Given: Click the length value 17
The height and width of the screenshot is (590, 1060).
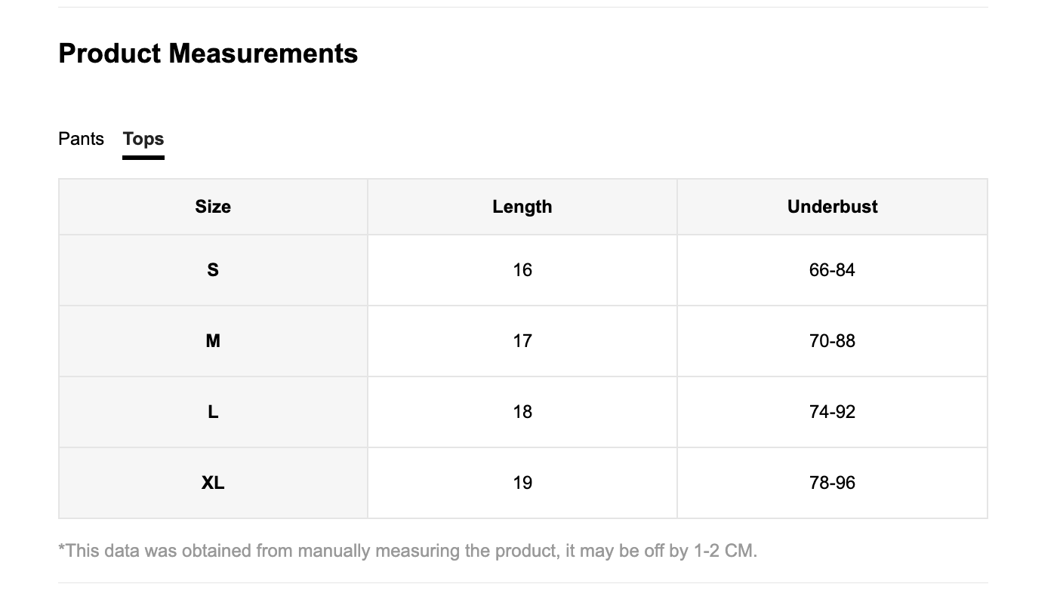Looking at the screenshot, I should tap(522, 341).
